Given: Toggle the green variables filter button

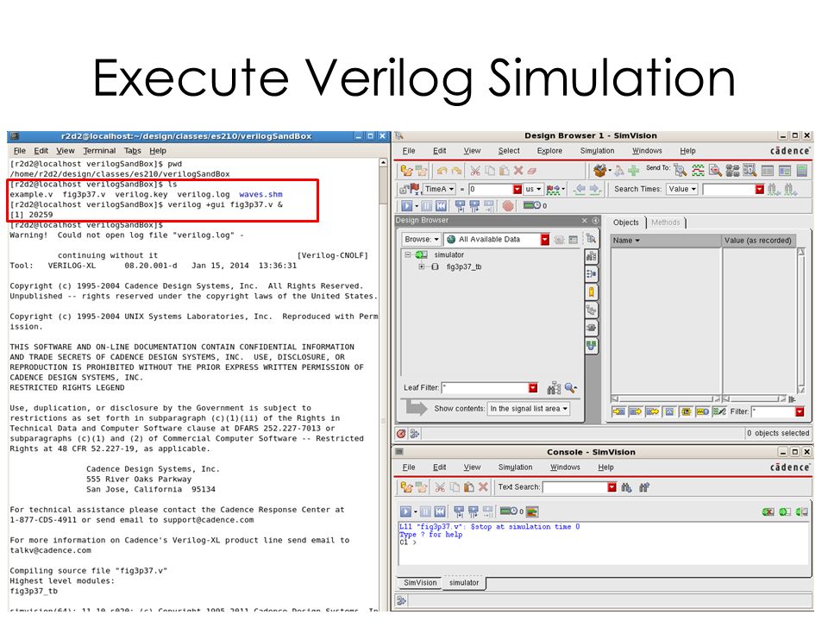Looking at the screenshot, I should 719,411.
